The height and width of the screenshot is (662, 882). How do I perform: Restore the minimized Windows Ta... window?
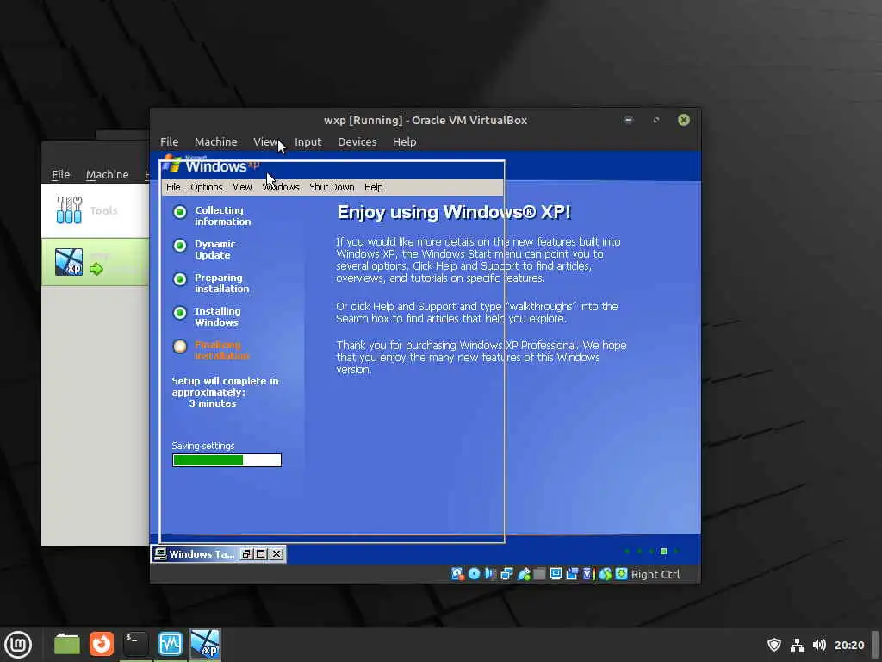pos(246,554)
